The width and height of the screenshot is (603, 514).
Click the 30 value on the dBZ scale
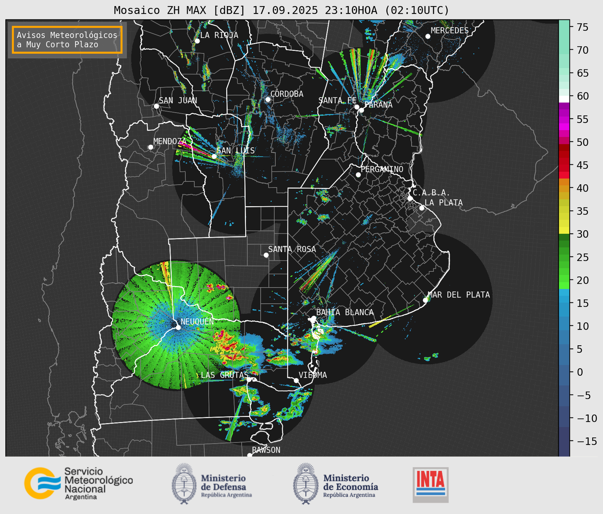582,234
